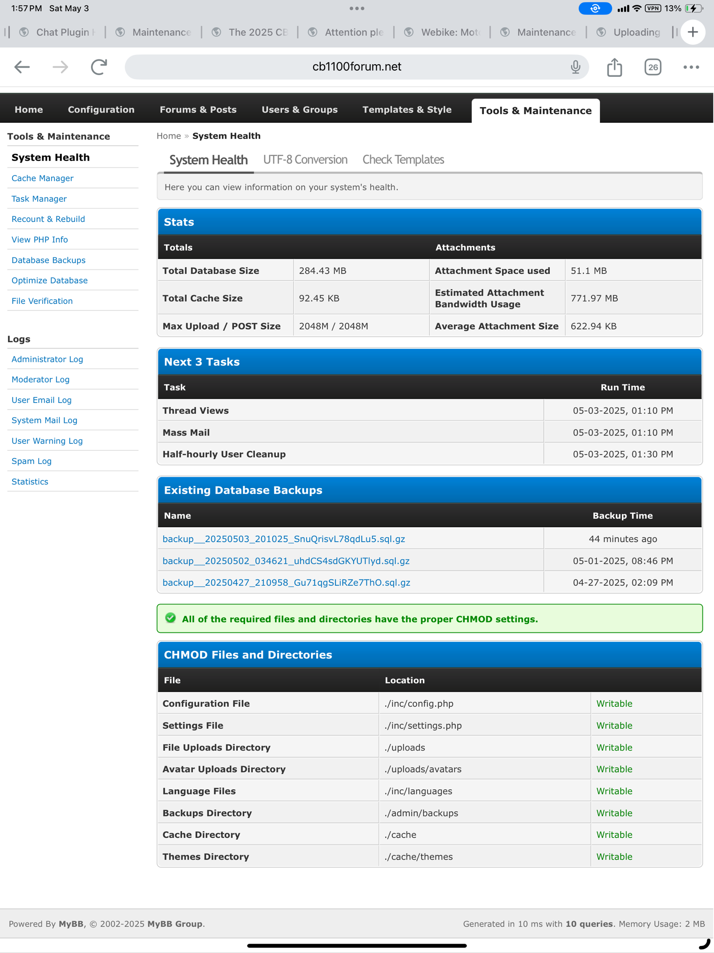Screen dimensions: 714x953
Task: Open Task Manager in the sidebar
Action: 39,199
